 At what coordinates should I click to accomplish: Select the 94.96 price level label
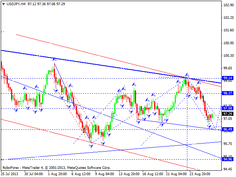(x=228, y=159)
